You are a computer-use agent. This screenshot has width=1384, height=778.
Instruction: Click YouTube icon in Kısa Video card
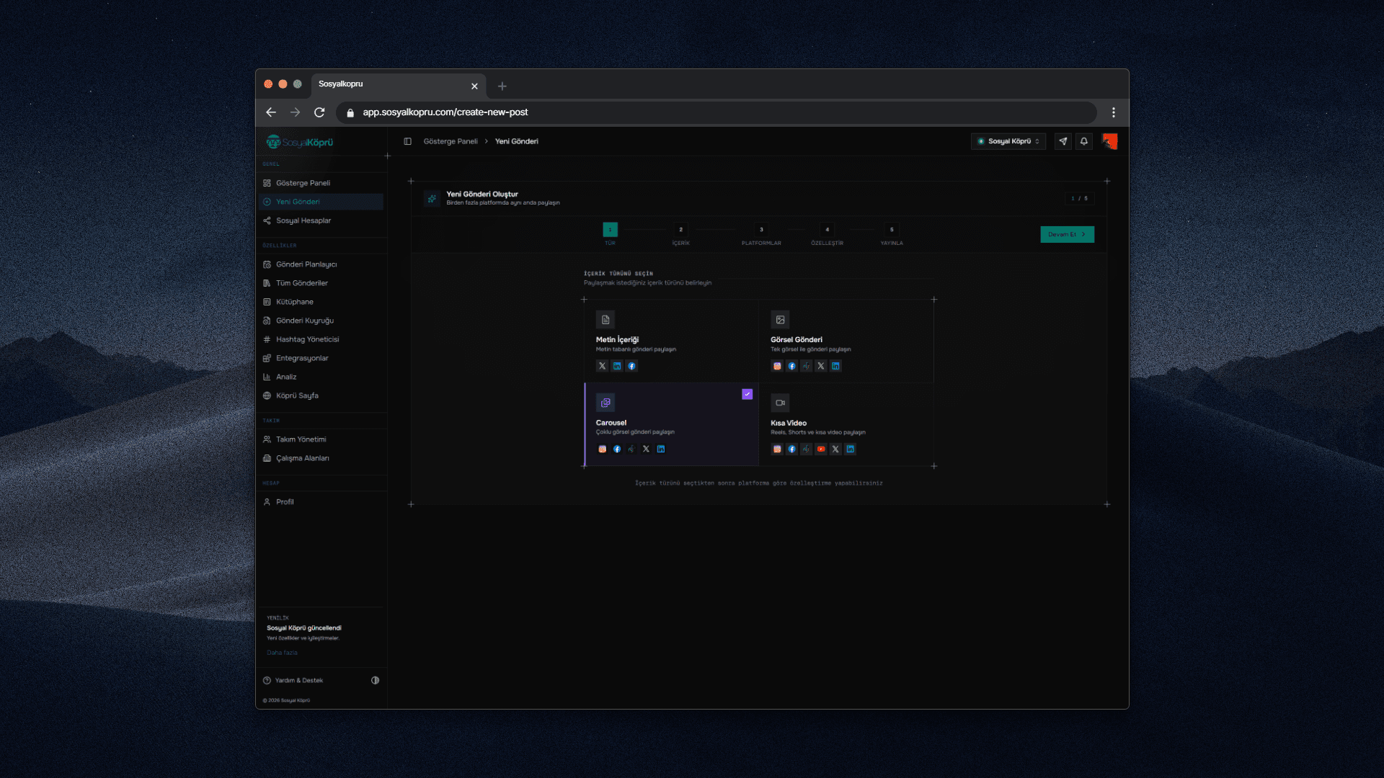(821, 449)
